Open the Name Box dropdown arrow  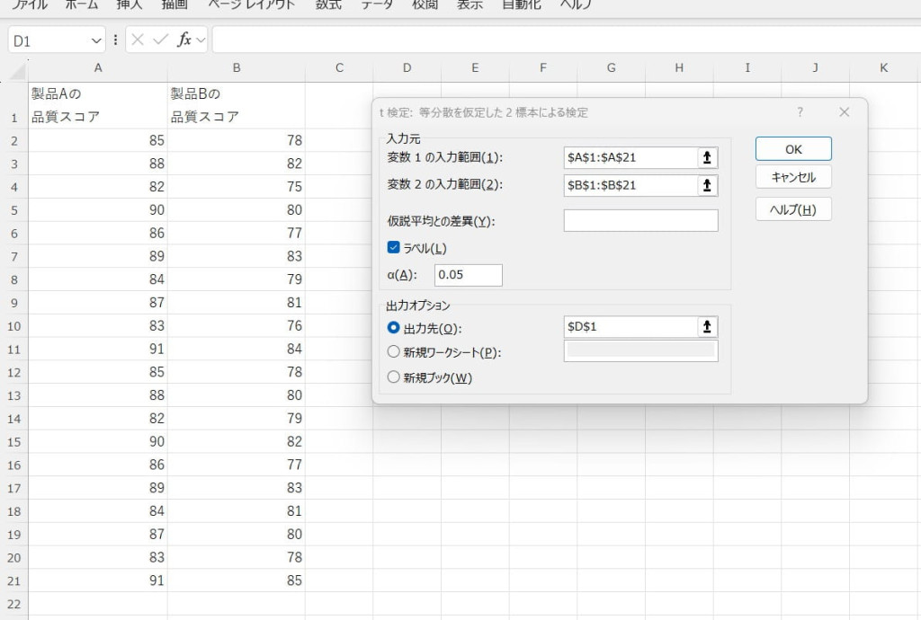tap(96, 40)
